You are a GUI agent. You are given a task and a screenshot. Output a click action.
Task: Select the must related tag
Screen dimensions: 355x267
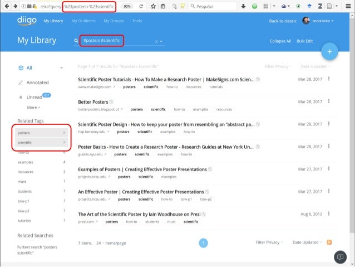(x=22, y=182)
